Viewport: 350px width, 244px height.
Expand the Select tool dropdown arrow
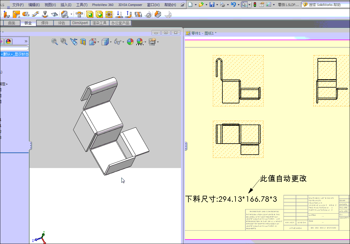249,5
